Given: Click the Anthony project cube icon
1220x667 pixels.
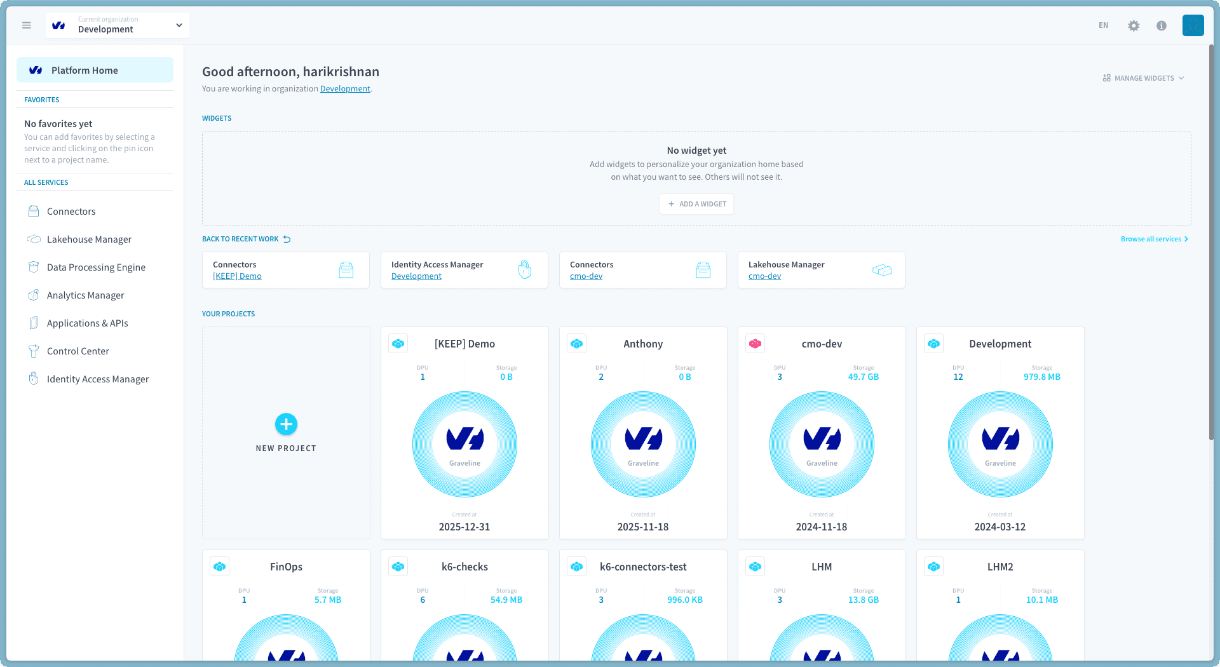Looking at the screenshot, I should (577, 344).
